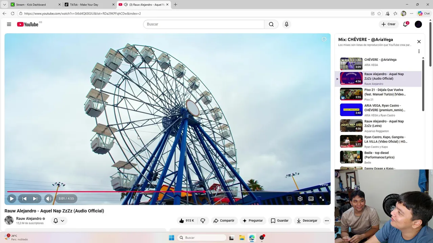Select Piso 21 - Déjala Que Vuelva video
The height and width of the screenshot is (243, 433).
[379, 94]
